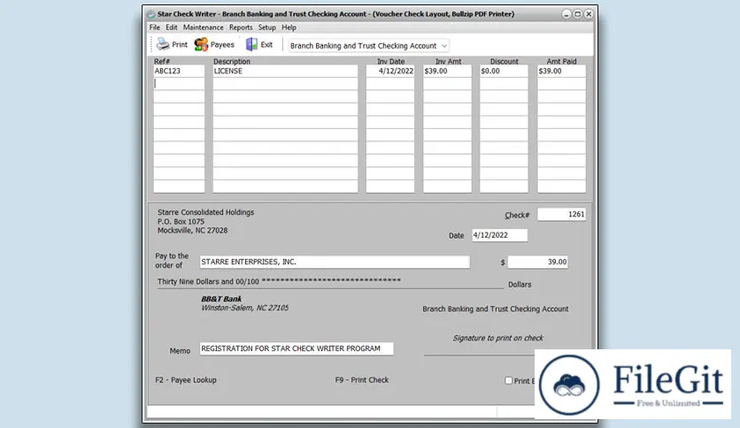This screenshot has width=740, height=428.
Task: Open the account selection dropdown
Action: coord(368,46)
